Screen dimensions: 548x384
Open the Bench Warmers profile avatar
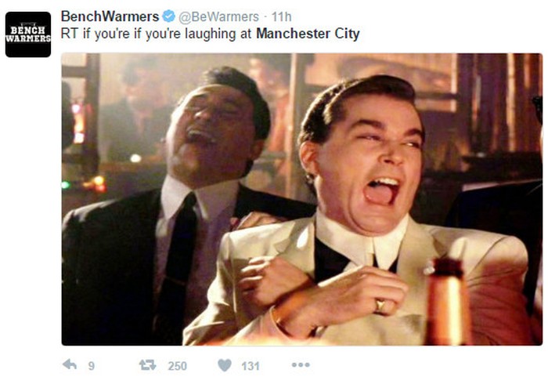click(x=28, y=34)
